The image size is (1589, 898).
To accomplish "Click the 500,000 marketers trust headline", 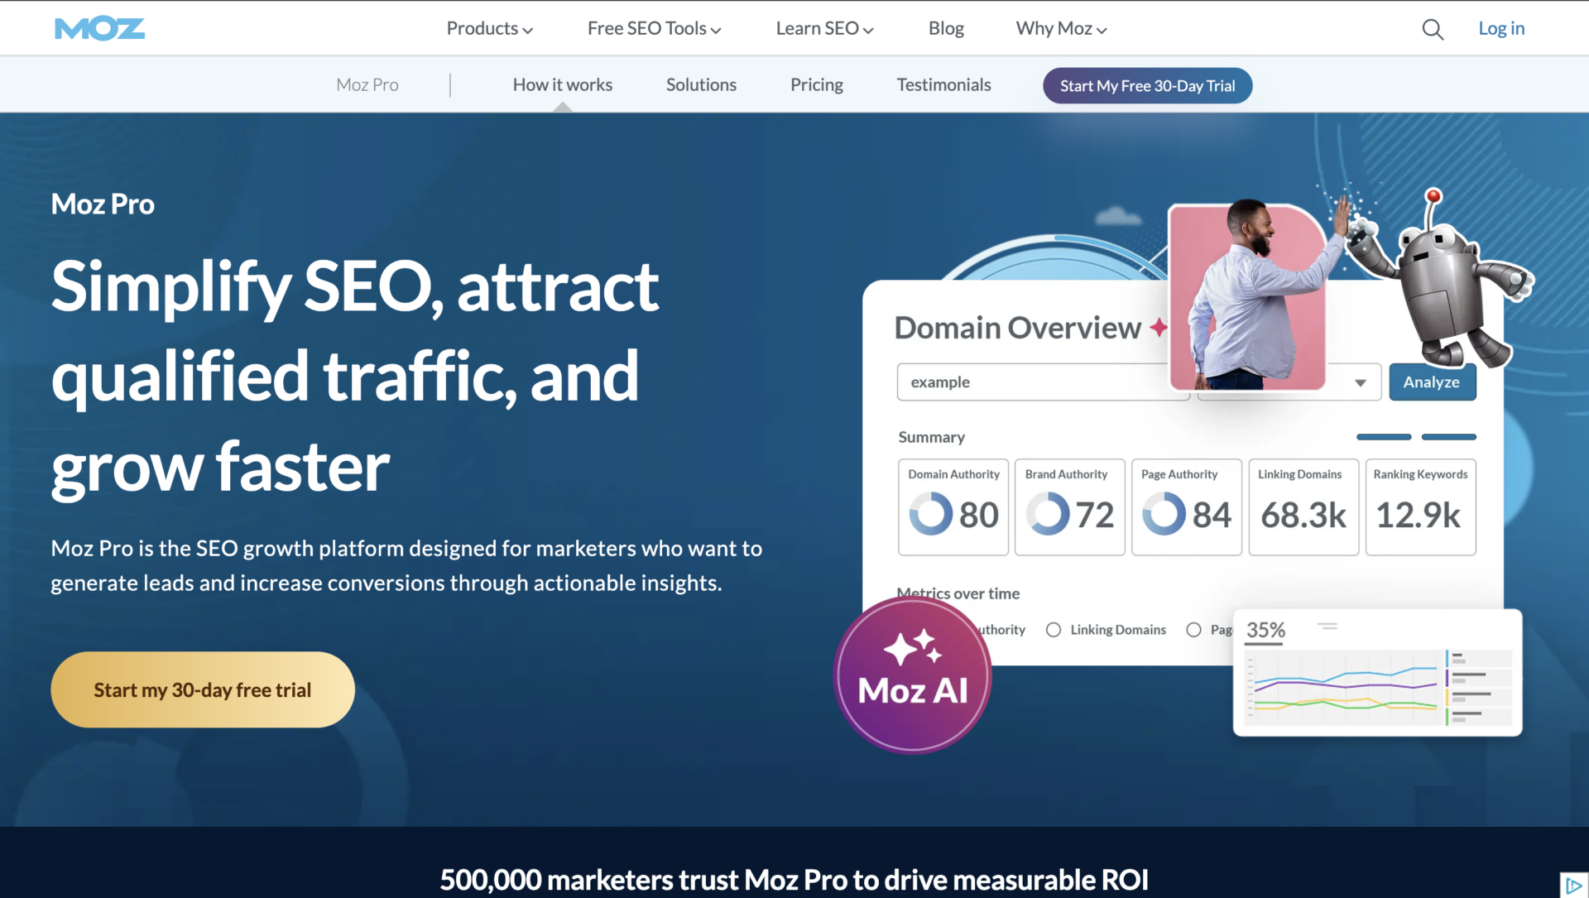I will [x=794, y=880].
